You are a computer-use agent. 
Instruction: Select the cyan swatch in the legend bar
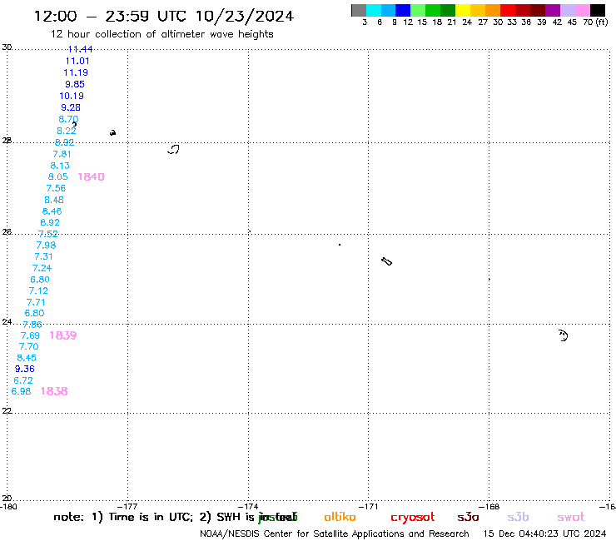[x=373, y=10]
